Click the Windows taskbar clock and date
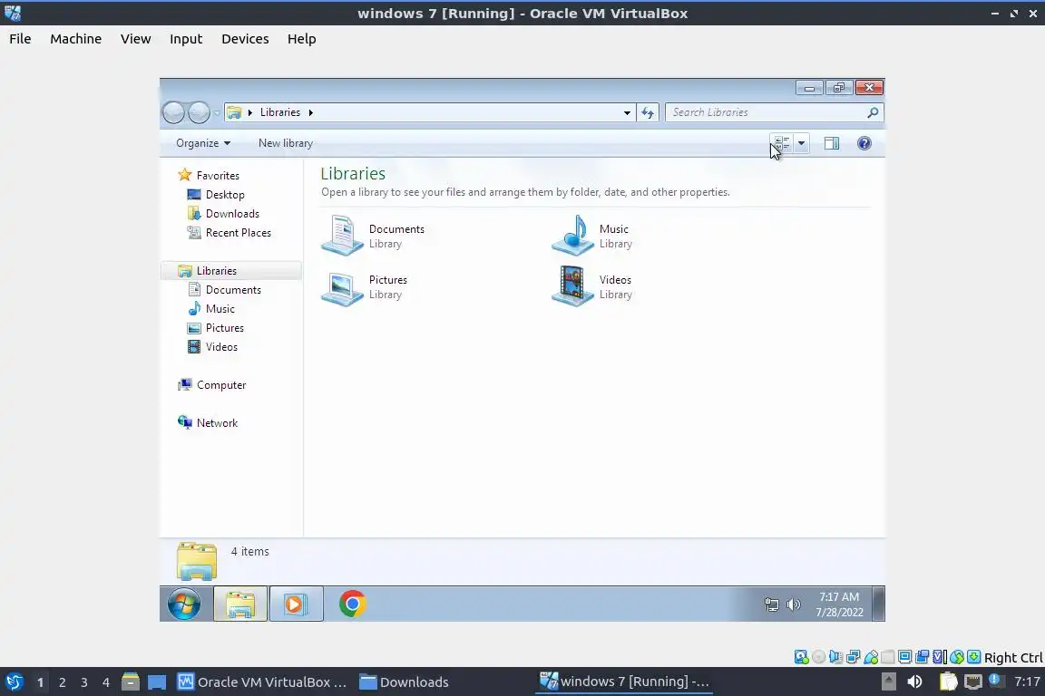Viewport: 1045px width, 696px height. point(840,604)
